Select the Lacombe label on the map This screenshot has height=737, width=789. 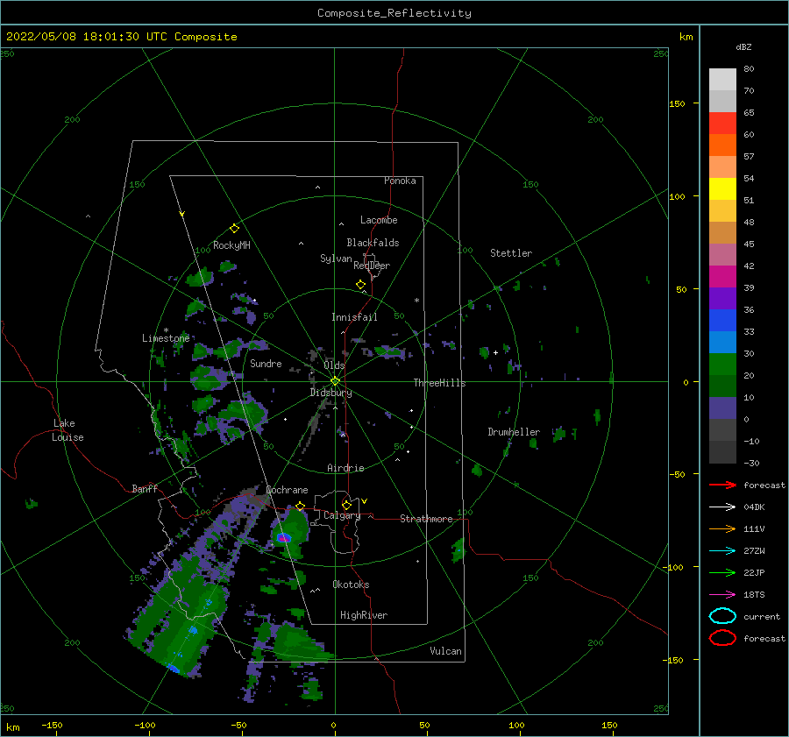pos(379,220)
